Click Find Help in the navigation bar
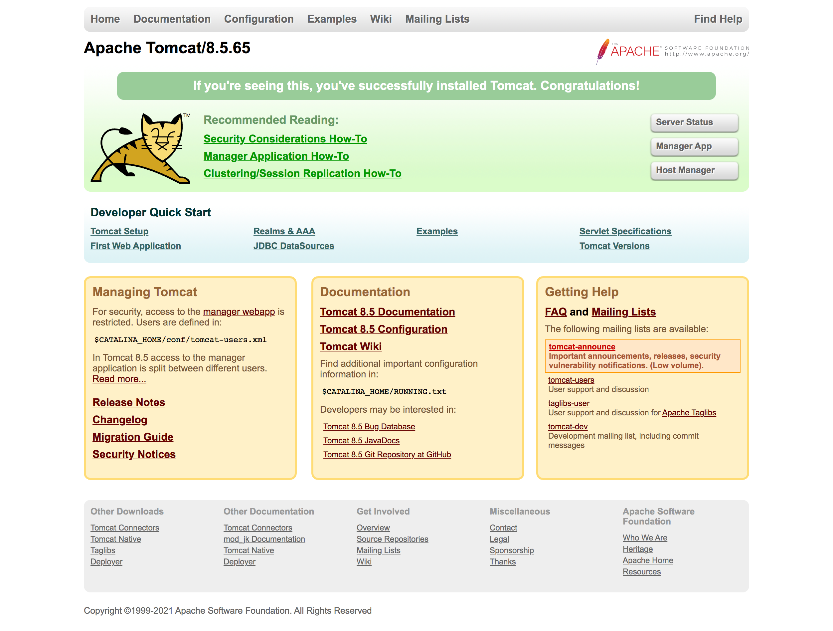Viewport: 833px width, 631px height. click(718, 19)
